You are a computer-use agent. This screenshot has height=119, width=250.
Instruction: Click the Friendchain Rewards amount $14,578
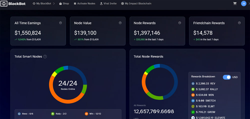point(203,33)
